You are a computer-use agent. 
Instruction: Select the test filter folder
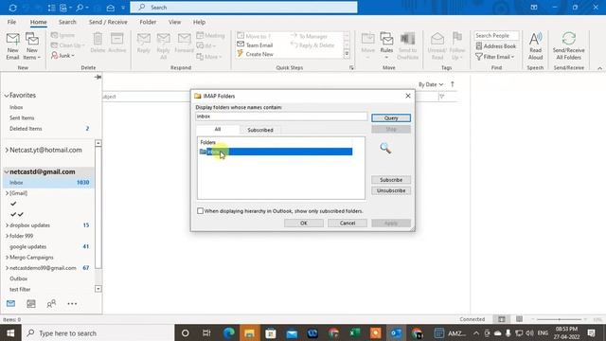pos(20,289)
